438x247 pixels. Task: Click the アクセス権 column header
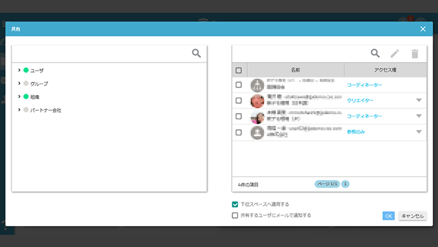tap(385, 70)
